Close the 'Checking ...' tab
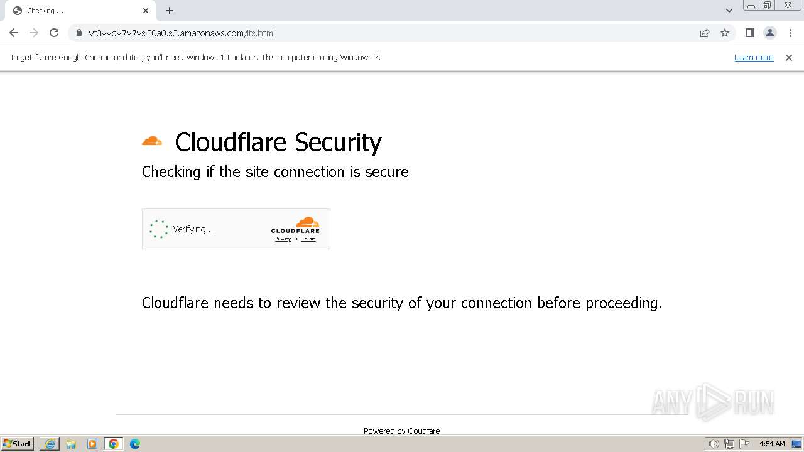 [146, 11]
